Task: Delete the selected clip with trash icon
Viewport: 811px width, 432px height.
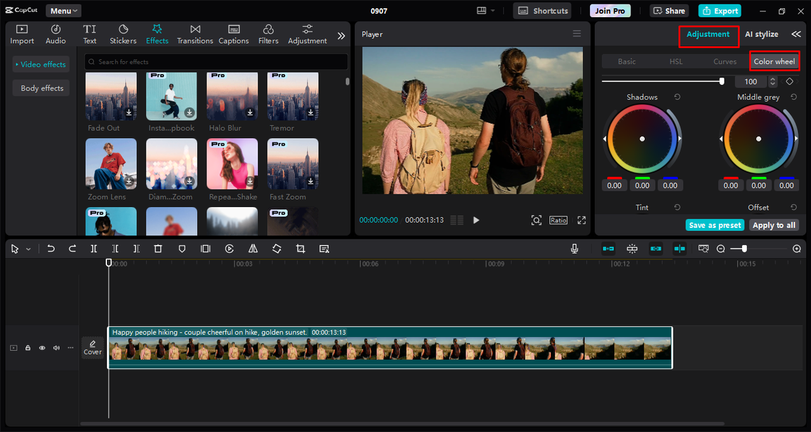Action: pos(158,249)
